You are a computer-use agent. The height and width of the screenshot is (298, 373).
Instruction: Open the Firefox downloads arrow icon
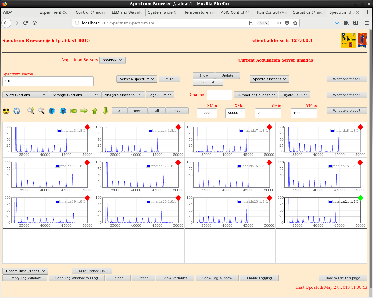tap(337, 23)
